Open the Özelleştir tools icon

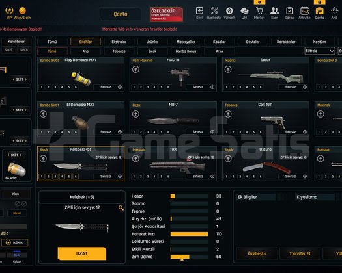coord(214,11)
